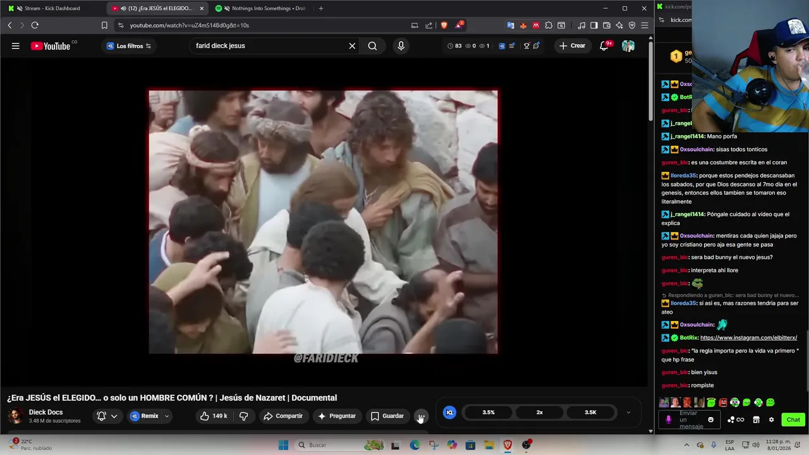
Task: Open the MetaMask fox extension
Action: [523, 25]
